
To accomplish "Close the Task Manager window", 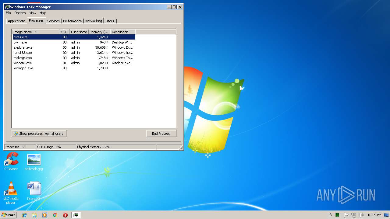I will point(180,7).
